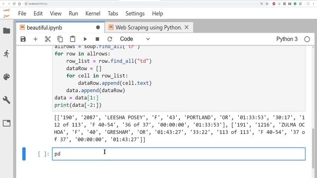Screen dimensions: 317x178
Task: Click the dataRow = [] line
Action: [84, 68]
